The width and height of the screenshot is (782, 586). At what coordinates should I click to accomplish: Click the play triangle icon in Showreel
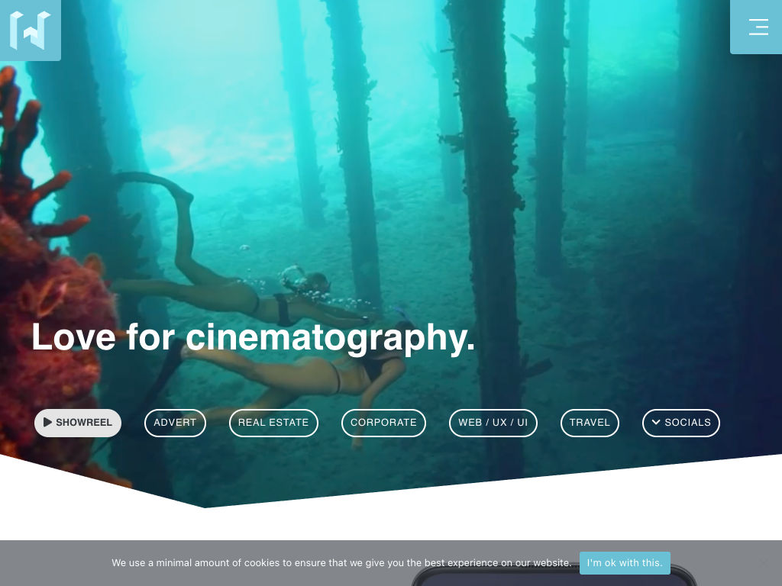[x=47, y=422]
